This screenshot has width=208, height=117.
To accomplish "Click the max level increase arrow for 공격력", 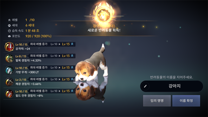I will (72, 44).
